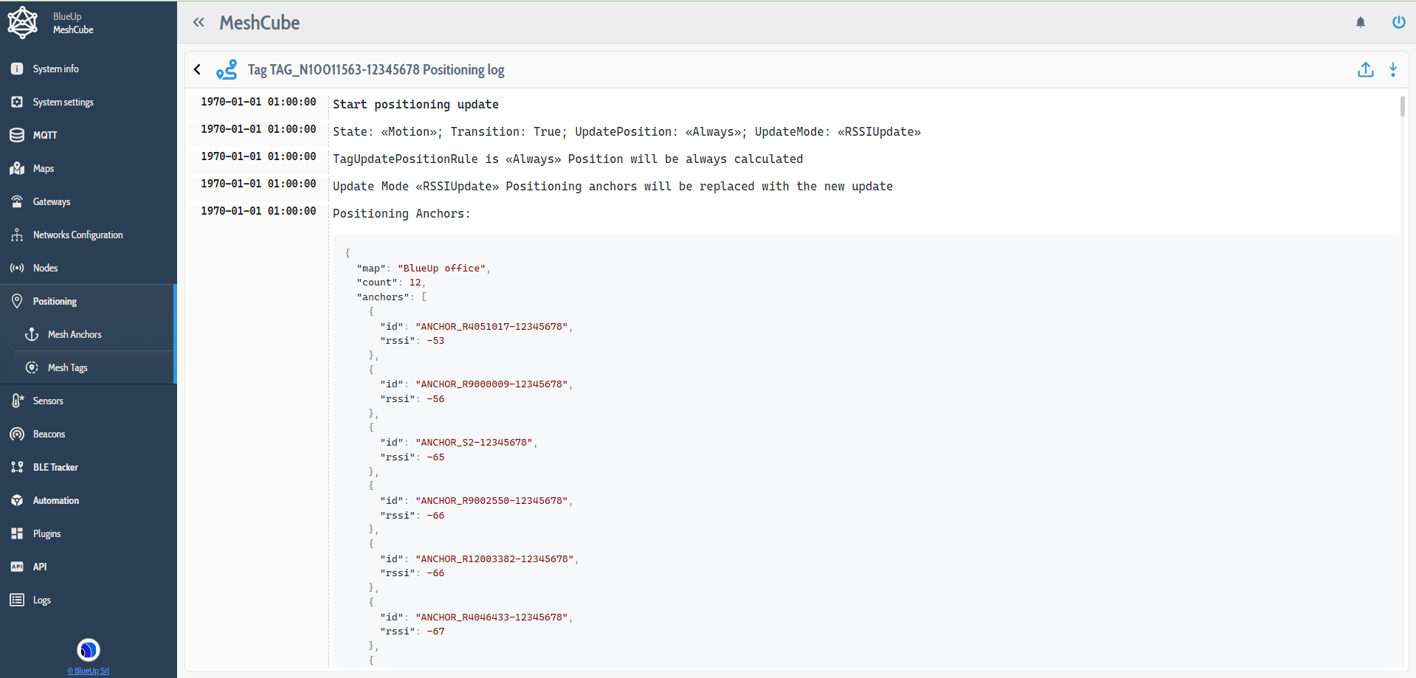Open the notifications bell
The width and height of the screenshot is (1416, 678).
[1360, 22]
